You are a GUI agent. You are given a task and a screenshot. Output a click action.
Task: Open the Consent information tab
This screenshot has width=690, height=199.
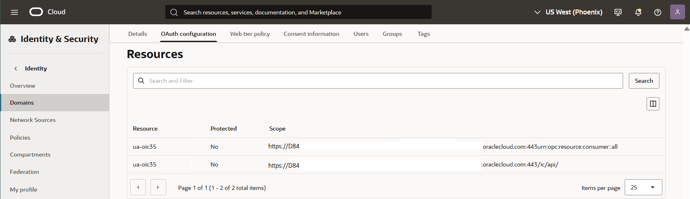coord(311,34)
